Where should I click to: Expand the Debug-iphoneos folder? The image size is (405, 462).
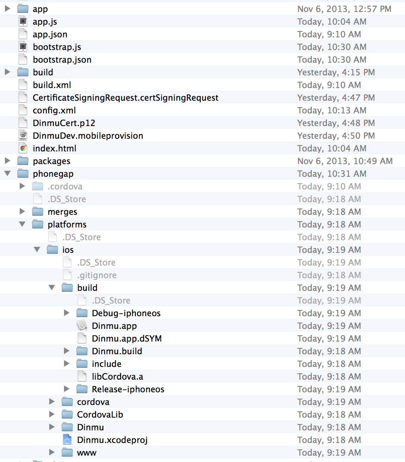click(67, 313)
